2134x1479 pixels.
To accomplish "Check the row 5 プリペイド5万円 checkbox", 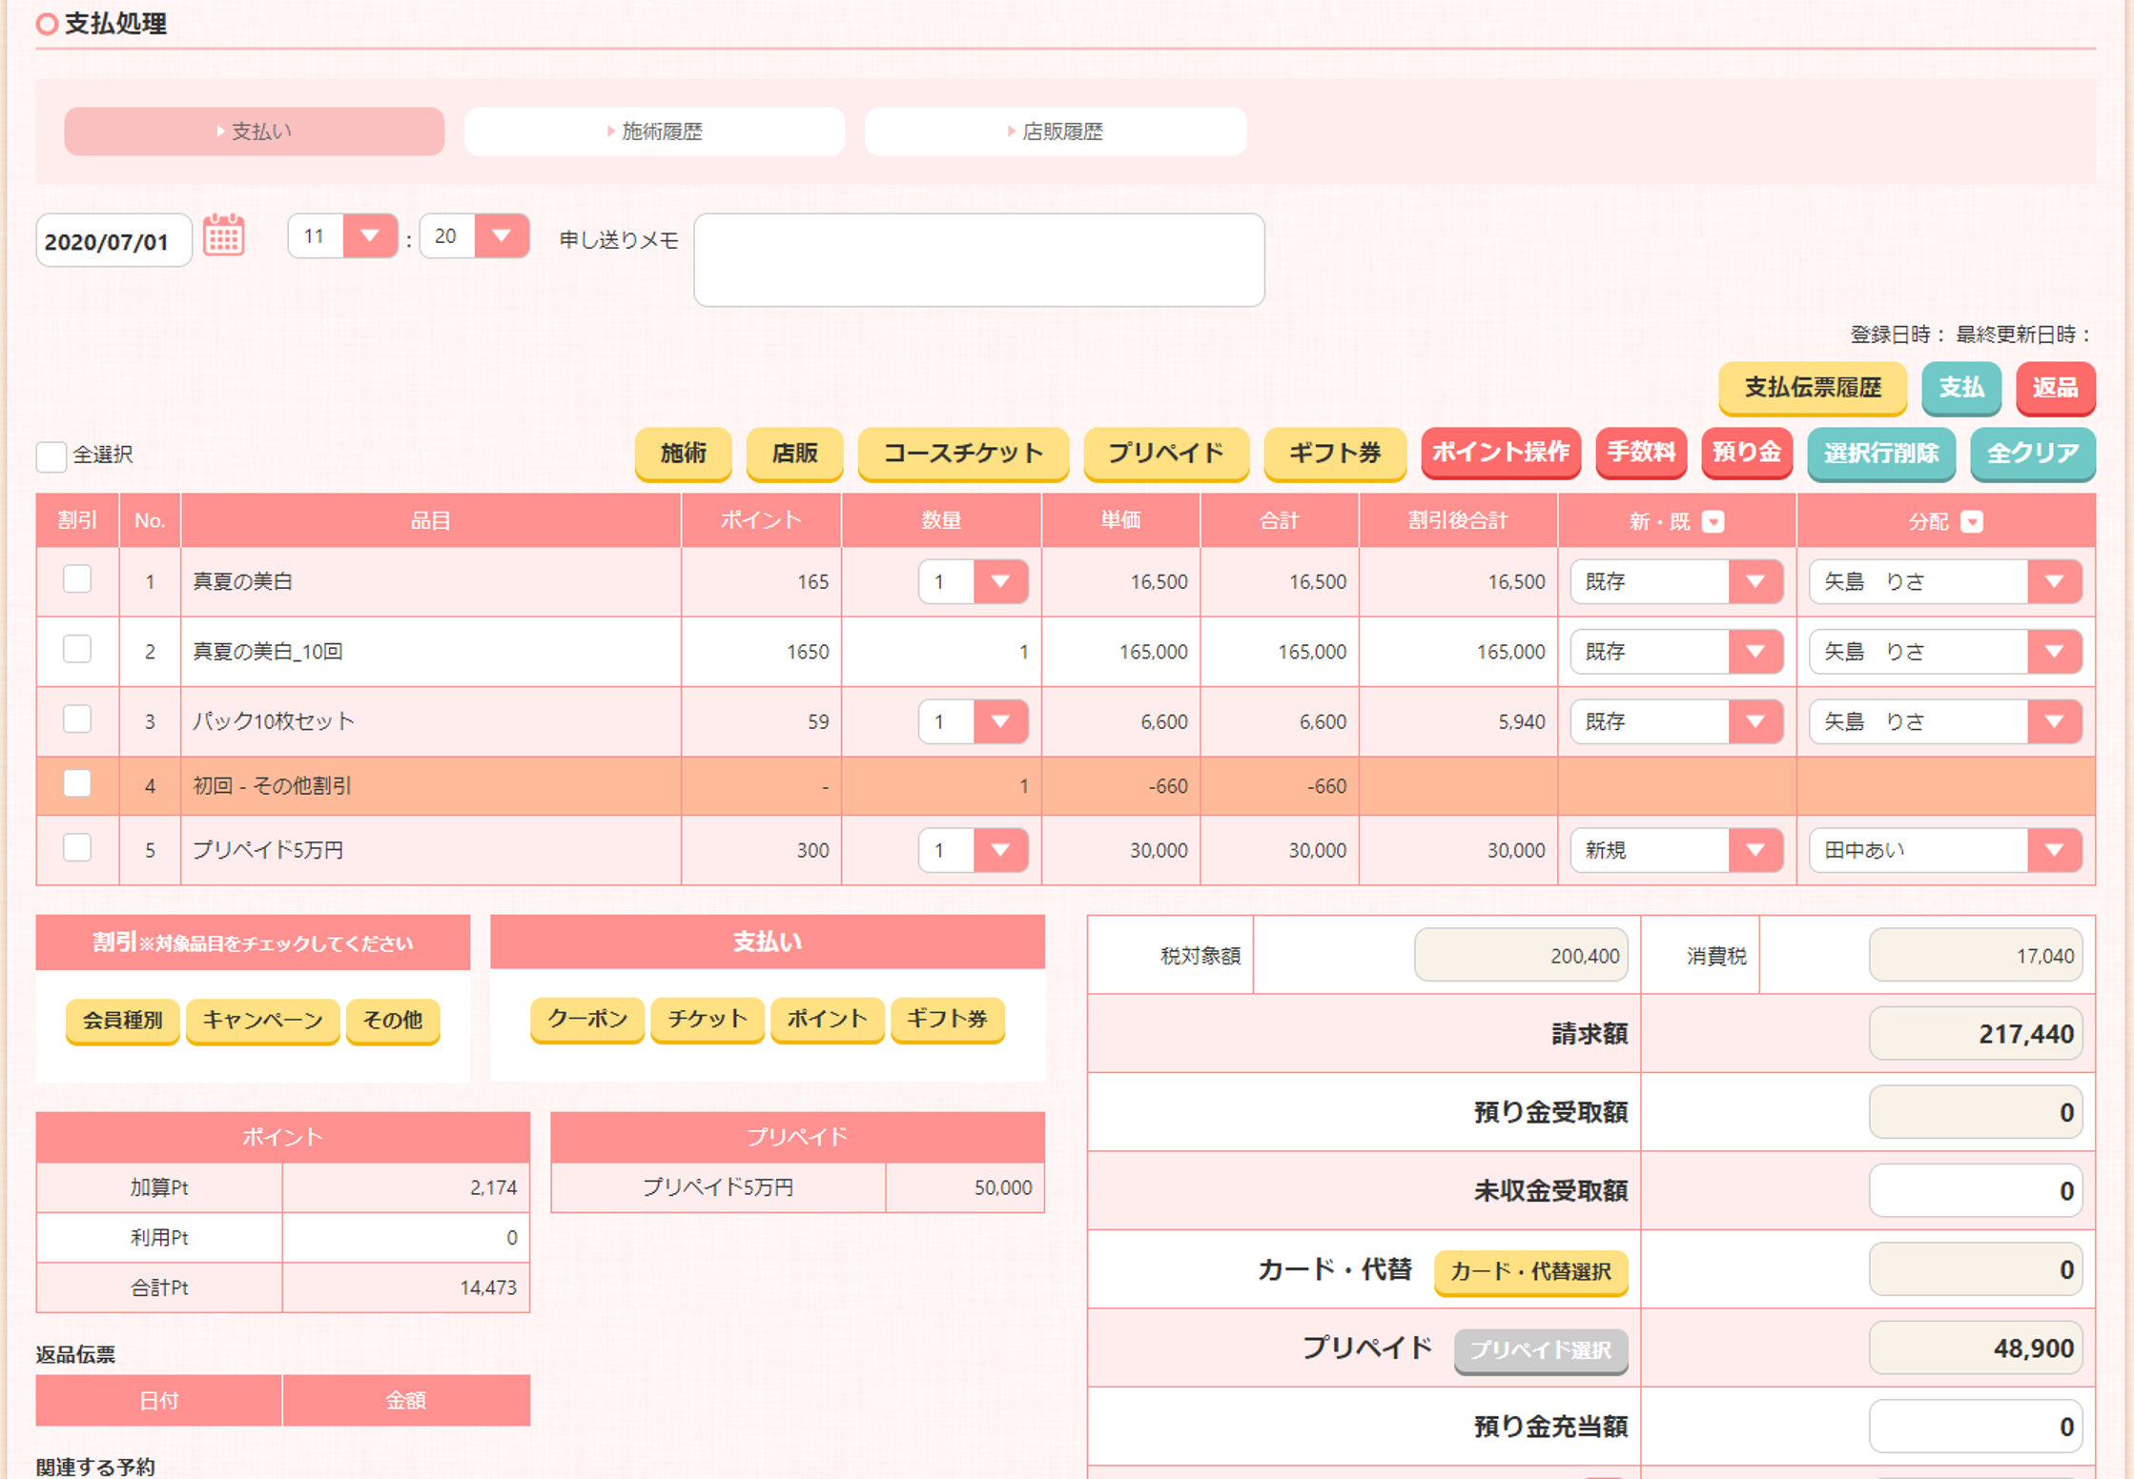I will (77, 847).
